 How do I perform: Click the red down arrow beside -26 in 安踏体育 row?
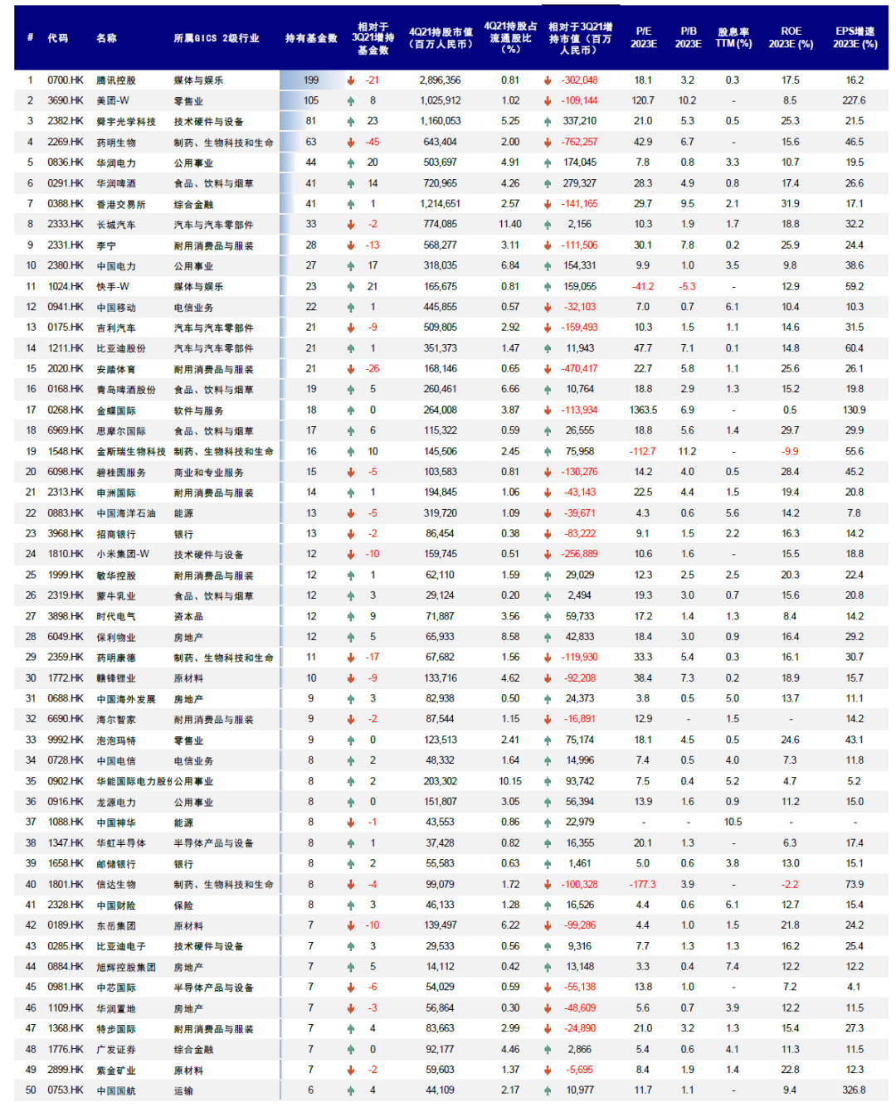click(x=351, y=369)
